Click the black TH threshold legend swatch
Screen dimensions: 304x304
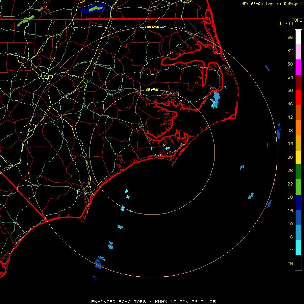(x=298, y=263)
